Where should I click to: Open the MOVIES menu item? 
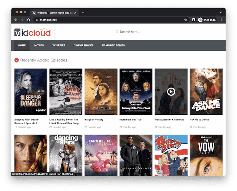click(39, 45)
